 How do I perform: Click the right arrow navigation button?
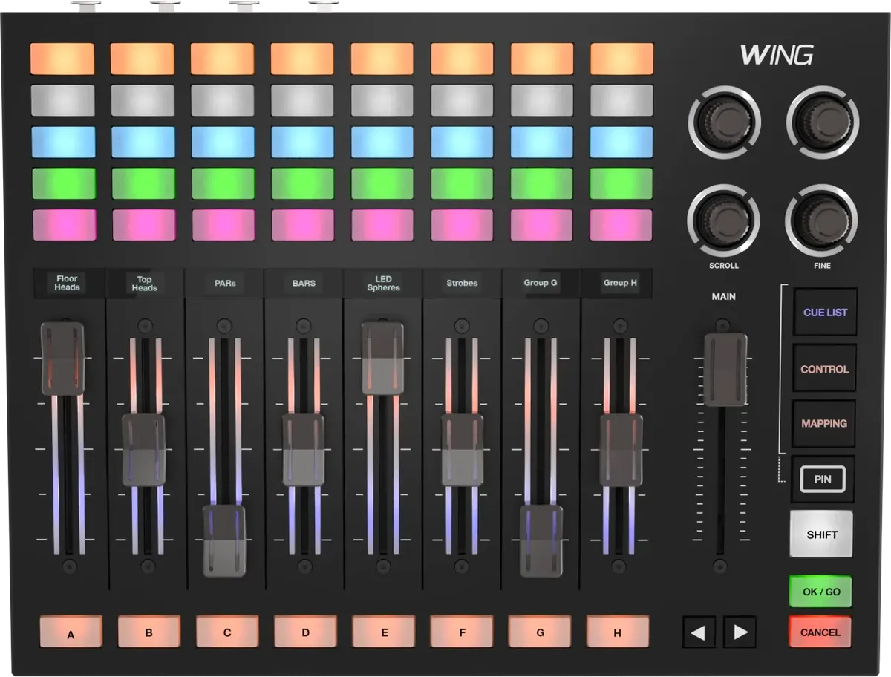pyautogui.click(x=740, y=632)
